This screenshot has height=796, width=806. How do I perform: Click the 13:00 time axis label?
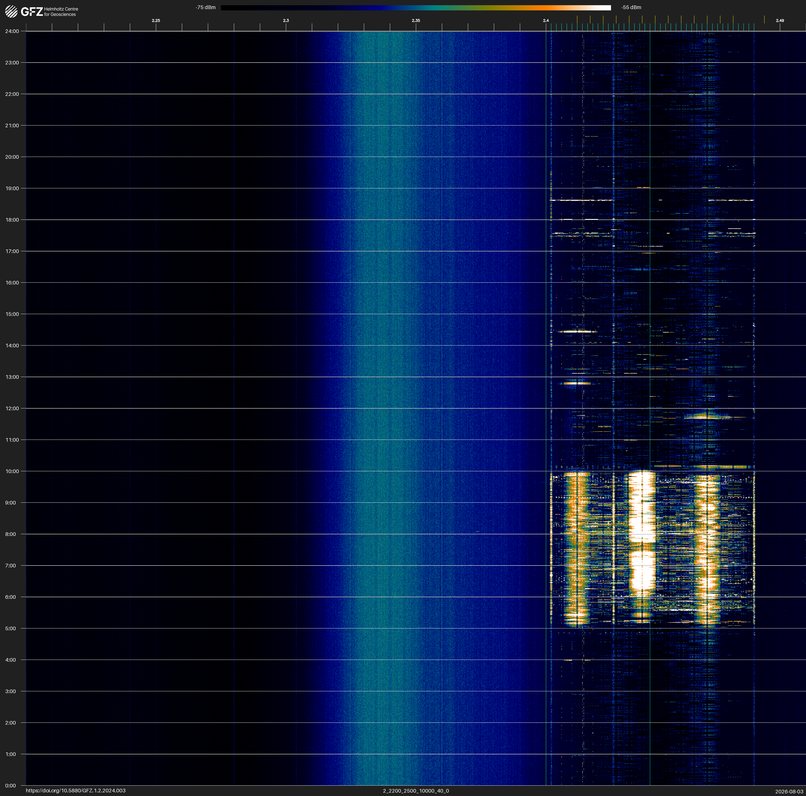pyautogui.click(x=12, y=377)
